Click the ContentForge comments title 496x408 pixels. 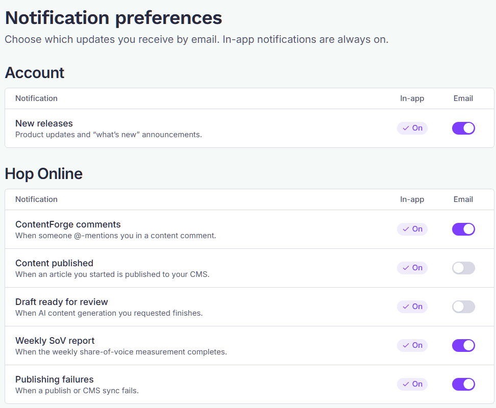68,224
